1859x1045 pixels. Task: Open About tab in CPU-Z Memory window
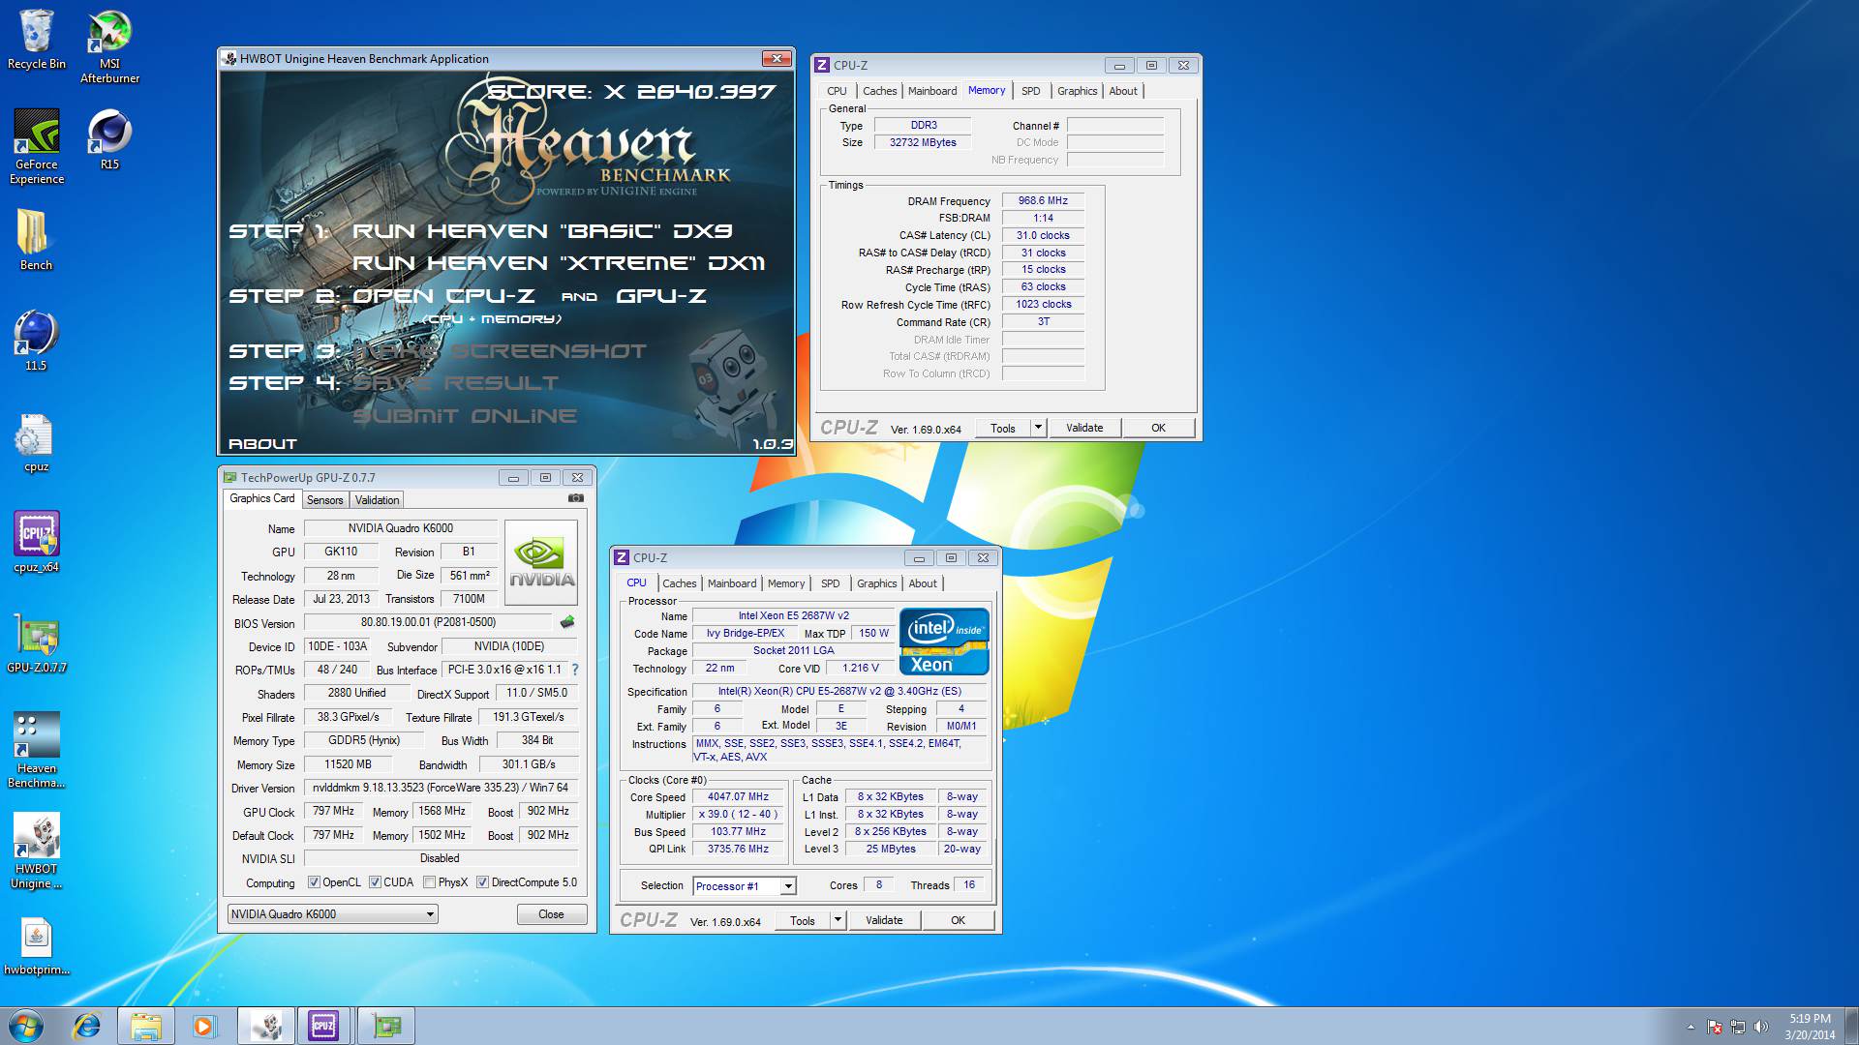[x=1123, y=91]
